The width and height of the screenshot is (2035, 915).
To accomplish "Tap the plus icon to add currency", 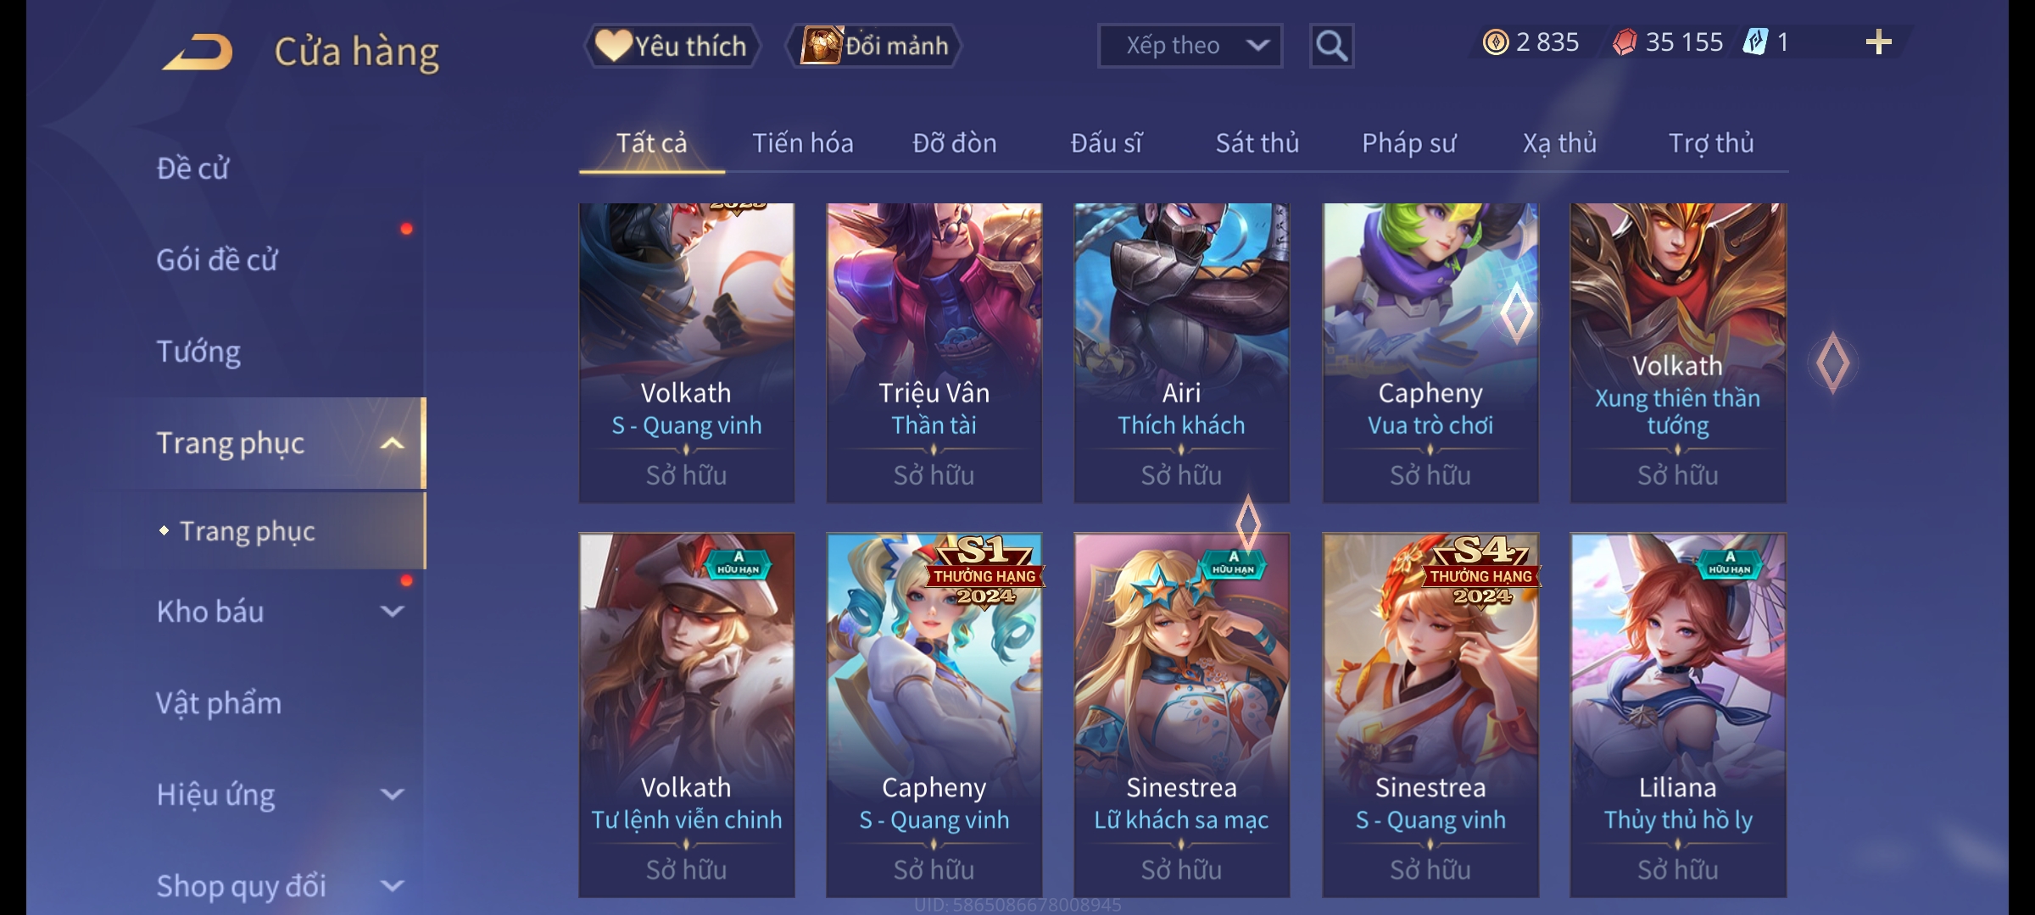I will pyautogui.click(x=1878, y=42).
